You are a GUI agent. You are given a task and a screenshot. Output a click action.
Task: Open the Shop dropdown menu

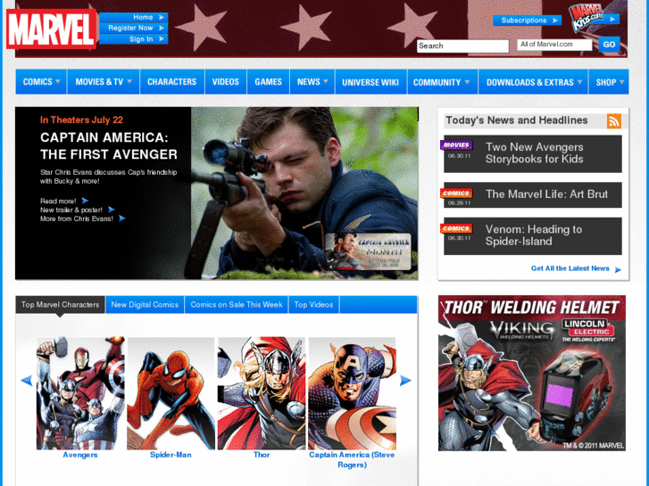(609, 82)
